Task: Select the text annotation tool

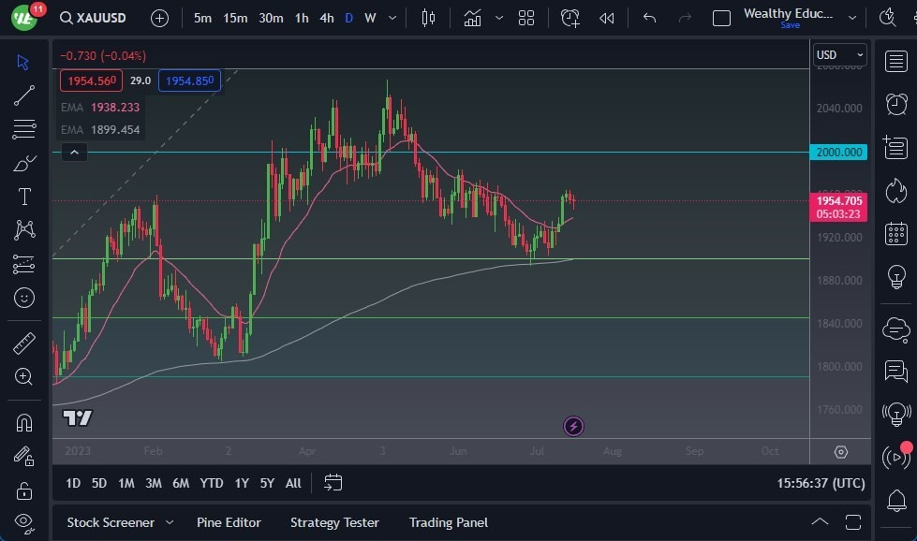Action: click(x=24, y=197)
